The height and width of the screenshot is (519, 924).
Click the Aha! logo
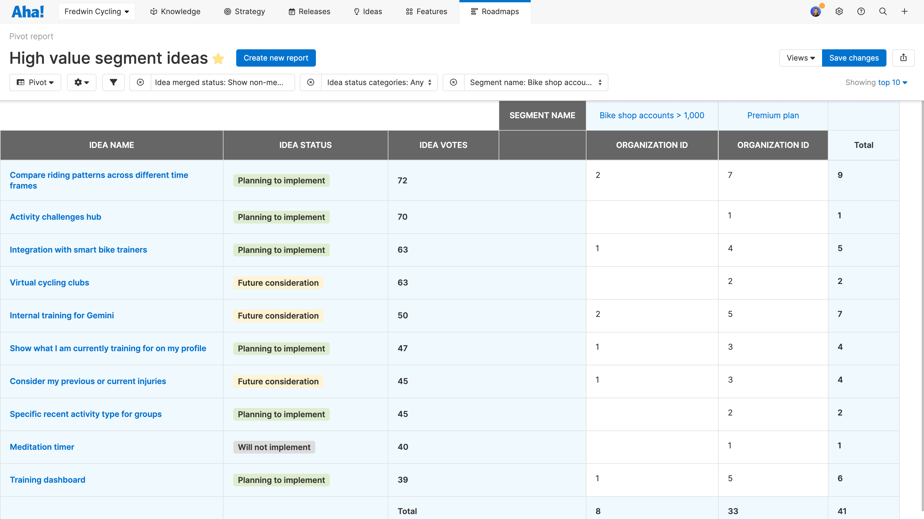tap(28, 11)
